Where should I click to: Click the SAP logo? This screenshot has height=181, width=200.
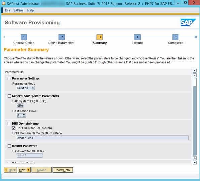(188, 23)
